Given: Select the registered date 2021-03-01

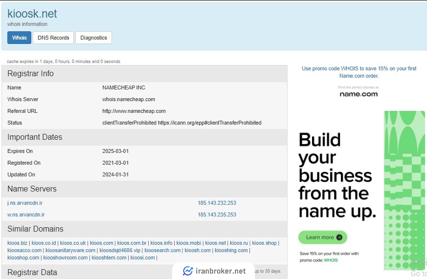Looking at the screenshot, I should point(115,163).
